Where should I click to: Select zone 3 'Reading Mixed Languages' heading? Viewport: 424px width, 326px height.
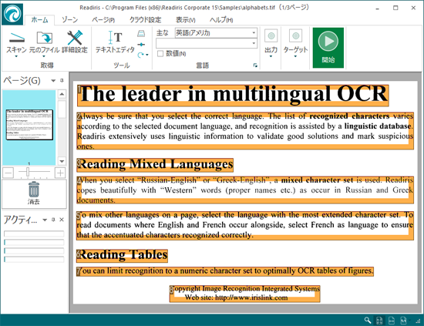tap(155, 165)
